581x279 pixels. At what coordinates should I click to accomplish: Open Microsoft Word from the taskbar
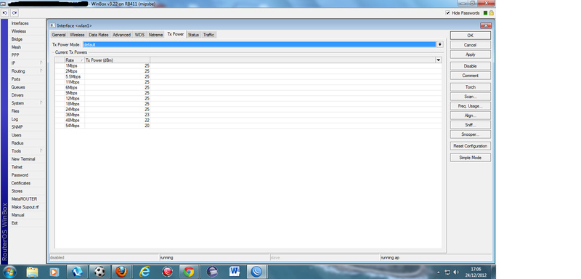[x=234, y=272]
